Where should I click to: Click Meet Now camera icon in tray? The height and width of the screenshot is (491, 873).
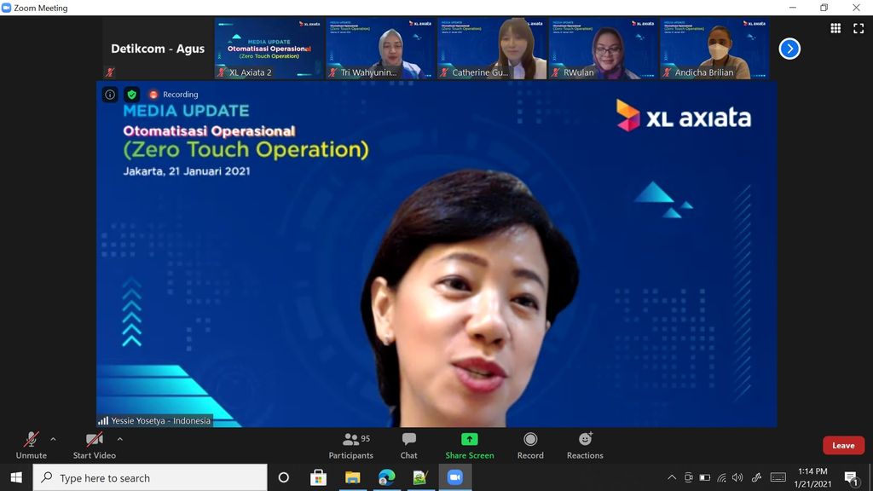pyautogui.click(x=688, y=477)
